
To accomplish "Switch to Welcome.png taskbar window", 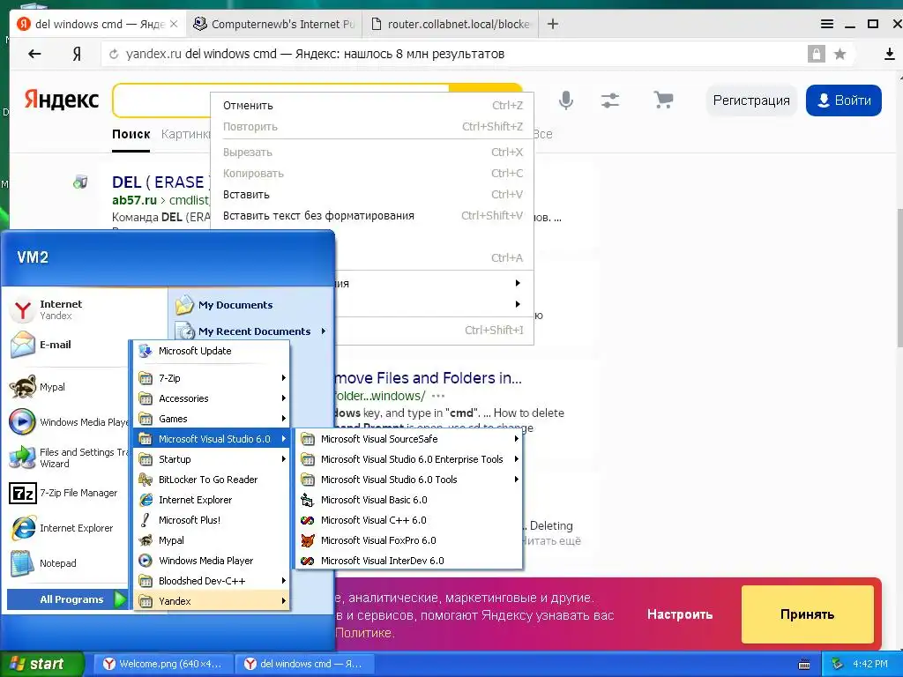I will [x=162, y=664].
